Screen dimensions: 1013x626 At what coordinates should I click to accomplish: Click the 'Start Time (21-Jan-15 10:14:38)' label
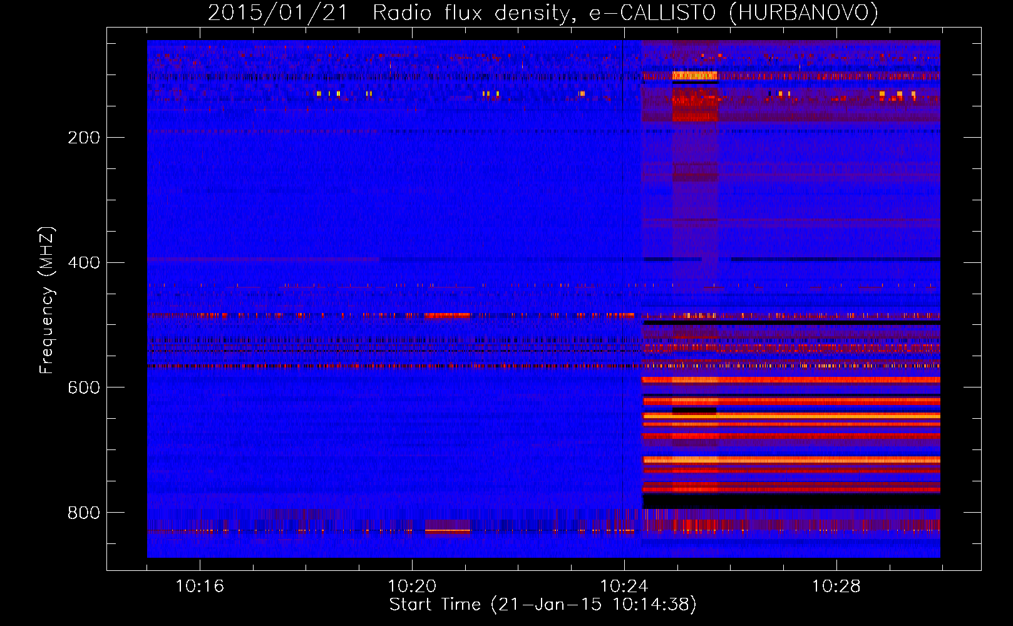543,605
